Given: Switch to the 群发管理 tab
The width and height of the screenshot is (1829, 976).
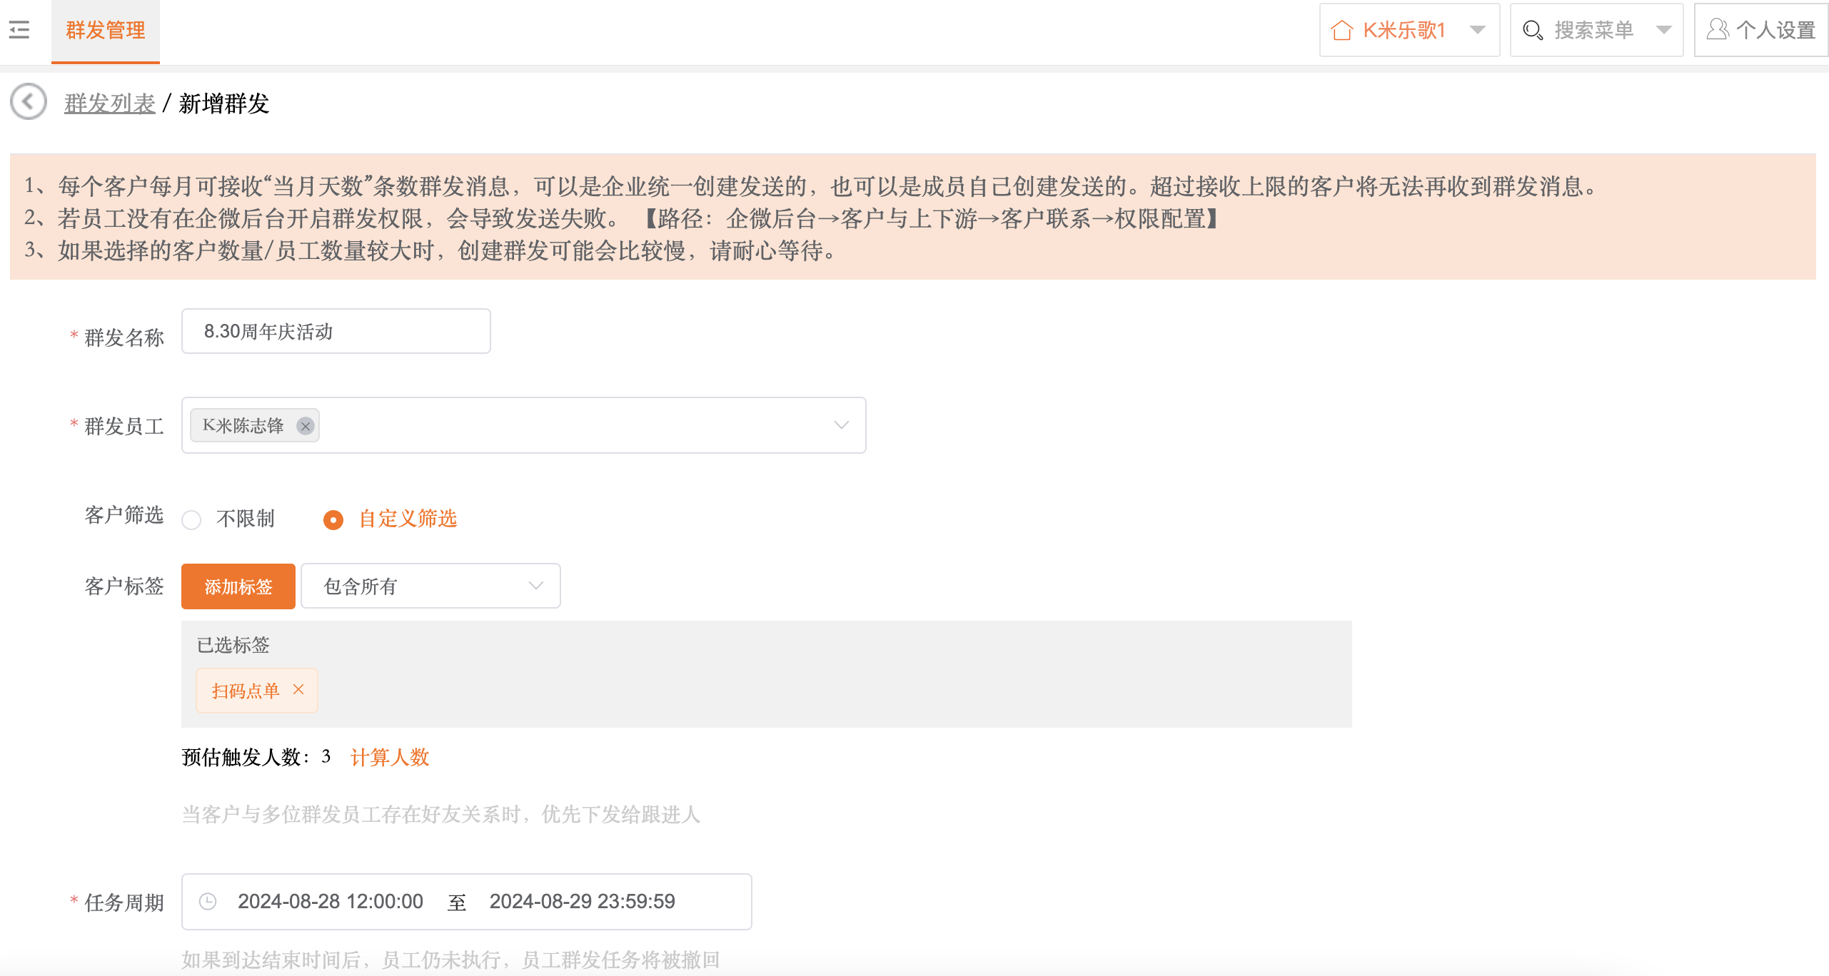Looking at the screenshot, I should click(106, 31).
